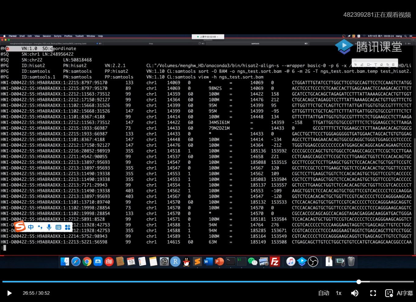Click the PN:hisat2 text
The image size is (416, 302).
[75, 66]
